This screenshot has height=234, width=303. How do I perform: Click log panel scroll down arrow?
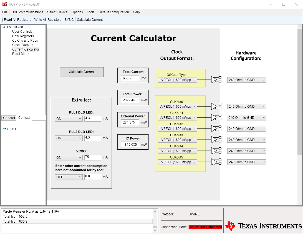pyautogui.click(x=155, y=230)
